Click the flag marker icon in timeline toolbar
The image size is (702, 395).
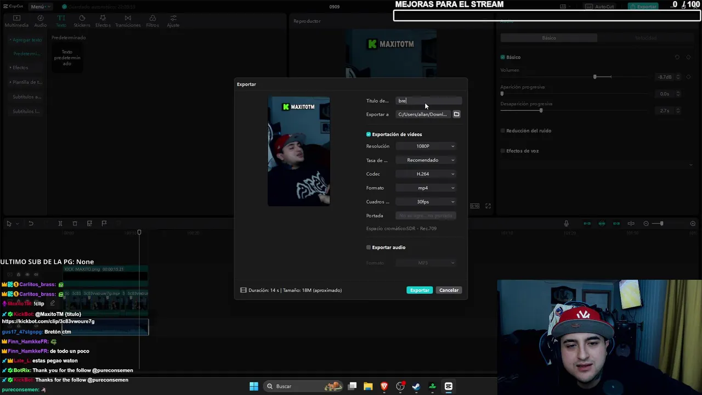[104, 223]
